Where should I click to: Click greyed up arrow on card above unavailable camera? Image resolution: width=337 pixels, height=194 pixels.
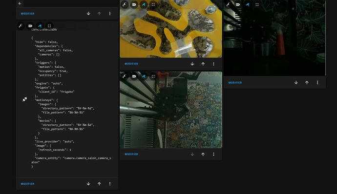click(99, 14)
